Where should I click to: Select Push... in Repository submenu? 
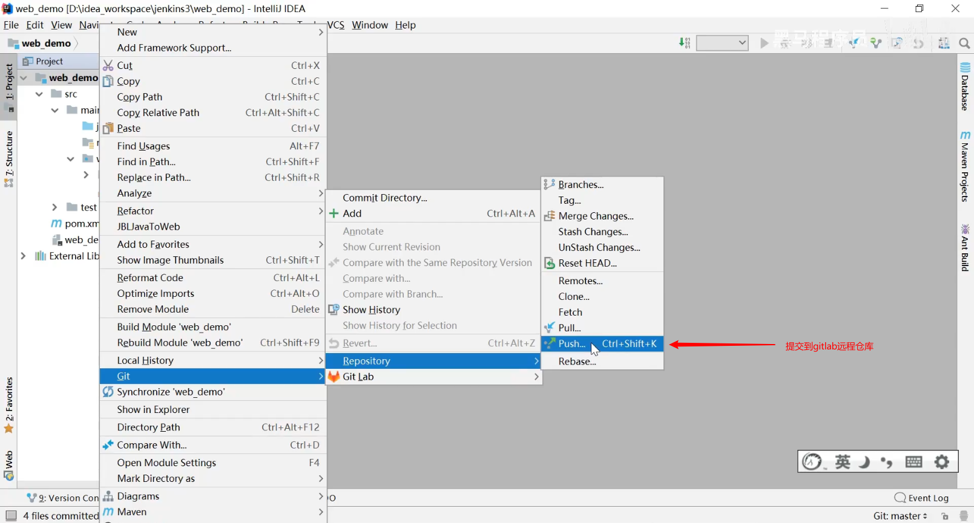(603, 343)
